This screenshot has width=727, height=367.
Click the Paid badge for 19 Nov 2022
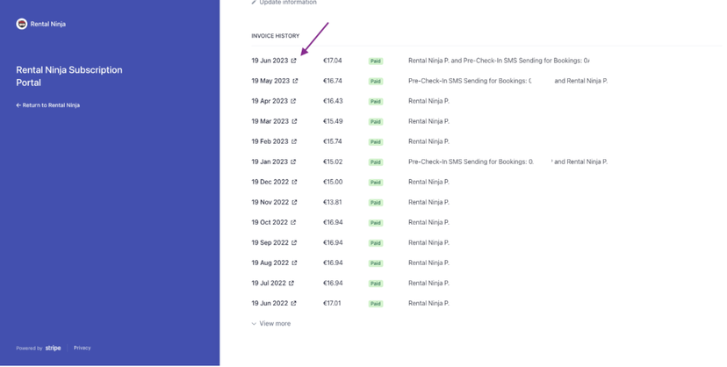(x=376, y=203)
